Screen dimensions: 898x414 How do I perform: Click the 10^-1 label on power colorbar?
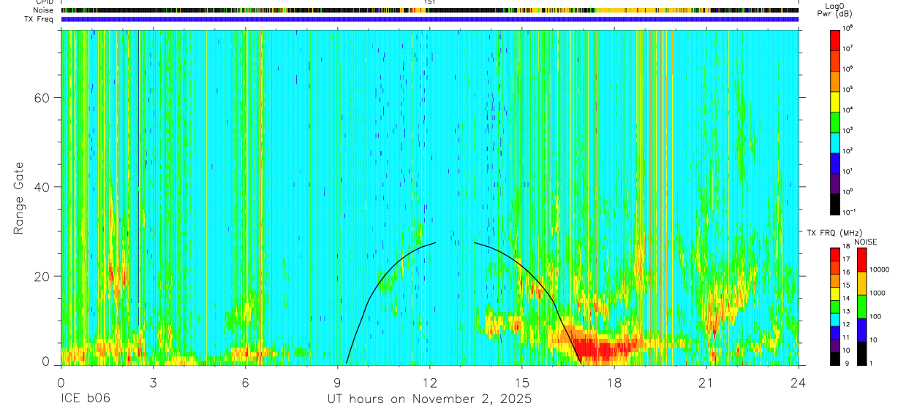[x=850, y=212]
